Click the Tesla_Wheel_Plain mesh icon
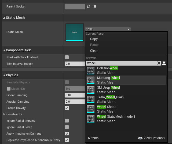Viewport: 172px width, 144px height. click(91, 99)
